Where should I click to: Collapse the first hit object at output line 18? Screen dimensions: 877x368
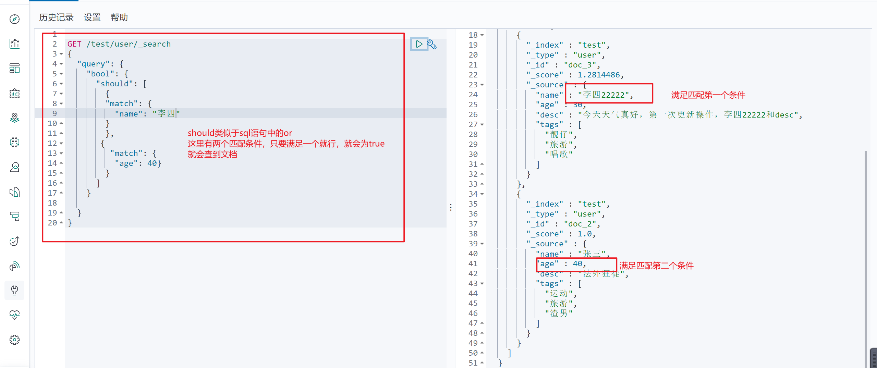tap(482, 35)
